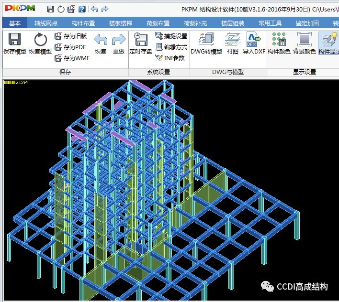Viewport: 339px width, 302px height.
Task: Choose 存为WMF export option
Action: (72, 58)
